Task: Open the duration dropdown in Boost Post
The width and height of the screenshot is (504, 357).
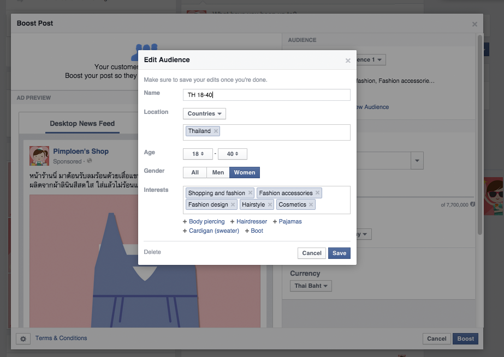Action: click(364, 234)
